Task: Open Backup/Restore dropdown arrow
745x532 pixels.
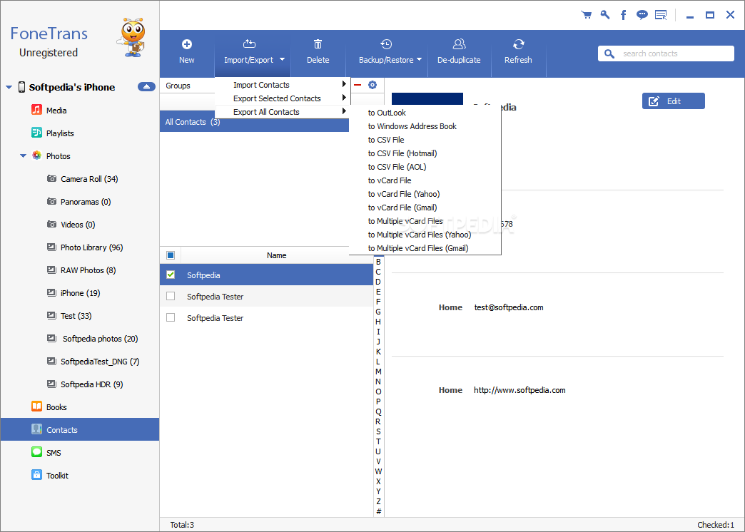Action: coord(419,59)
